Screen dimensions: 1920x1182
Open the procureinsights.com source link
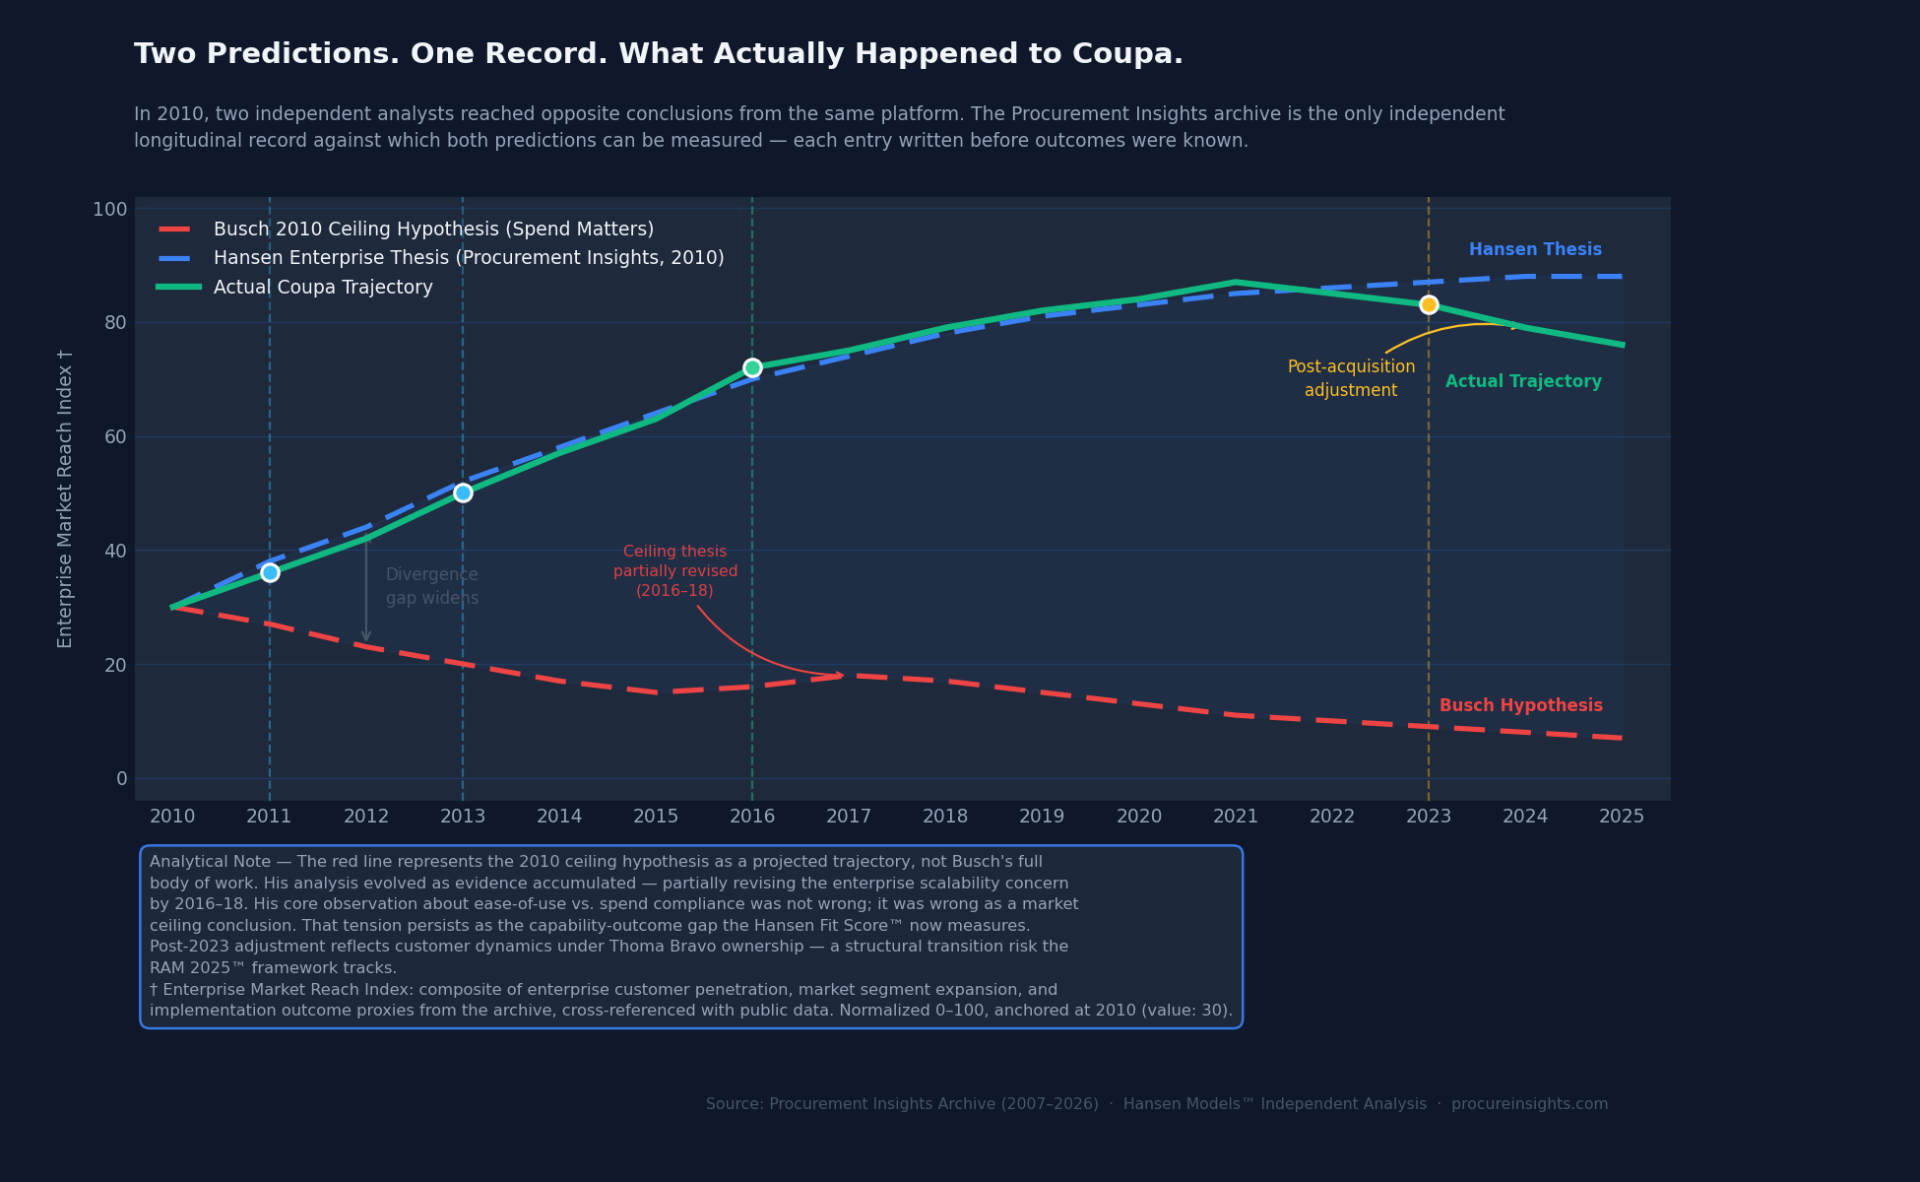click(x=1529, y=1104)
